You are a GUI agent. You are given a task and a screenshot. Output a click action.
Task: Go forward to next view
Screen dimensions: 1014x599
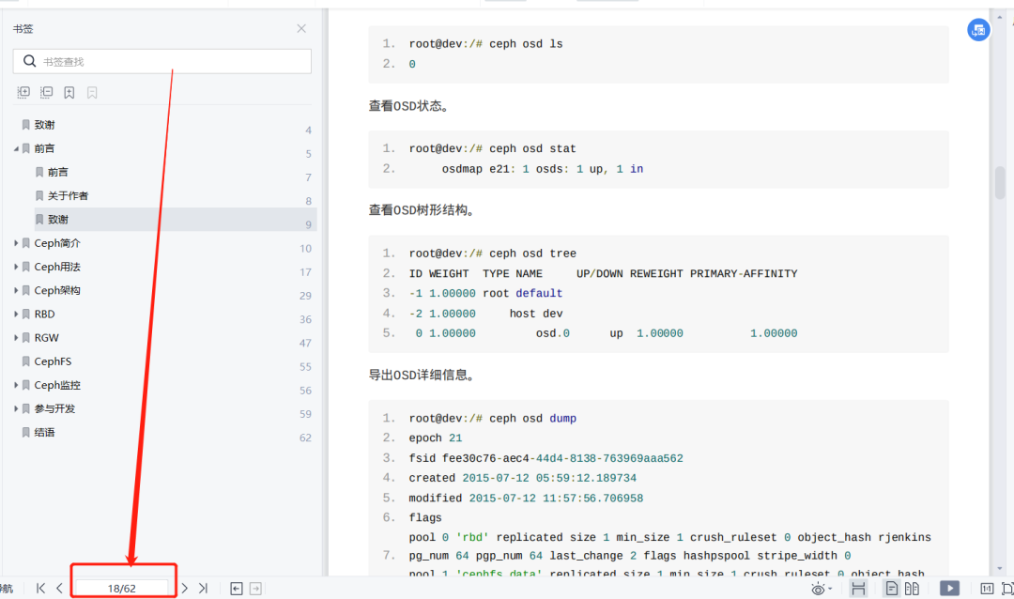coord(255,588)
